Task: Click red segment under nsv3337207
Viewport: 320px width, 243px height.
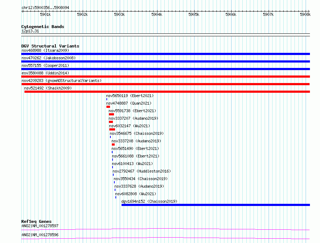Action: point(111,122)
